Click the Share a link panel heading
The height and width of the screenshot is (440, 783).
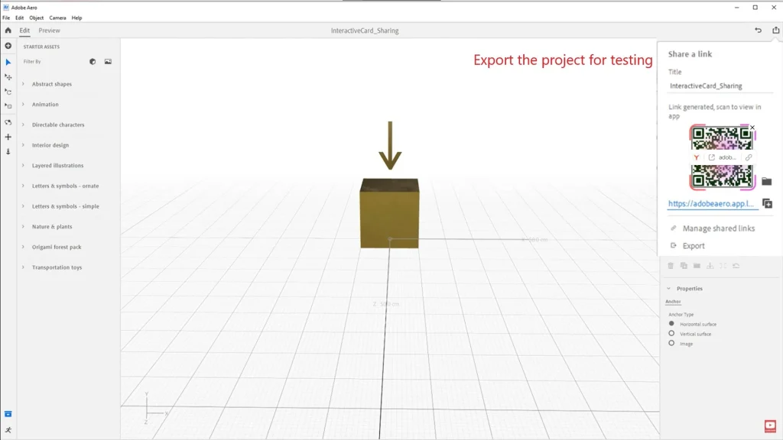point(690,54)
